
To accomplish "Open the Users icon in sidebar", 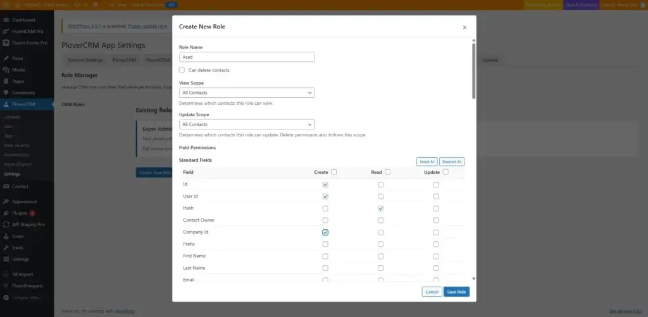I will pos(6,236).
